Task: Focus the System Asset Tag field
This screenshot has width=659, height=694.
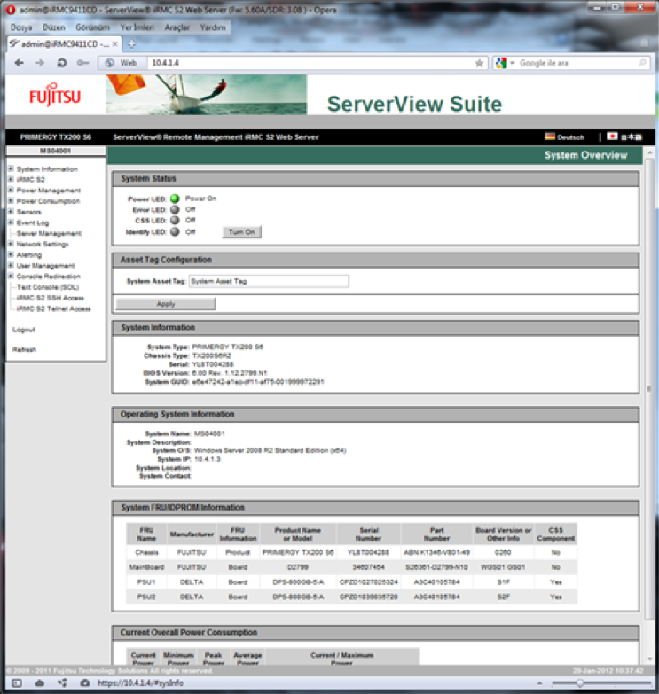Action: click(269, 281)
